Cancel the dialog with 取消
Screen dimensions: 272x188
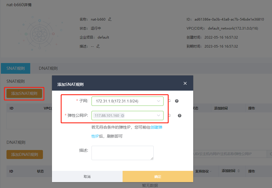coord(87,176)
